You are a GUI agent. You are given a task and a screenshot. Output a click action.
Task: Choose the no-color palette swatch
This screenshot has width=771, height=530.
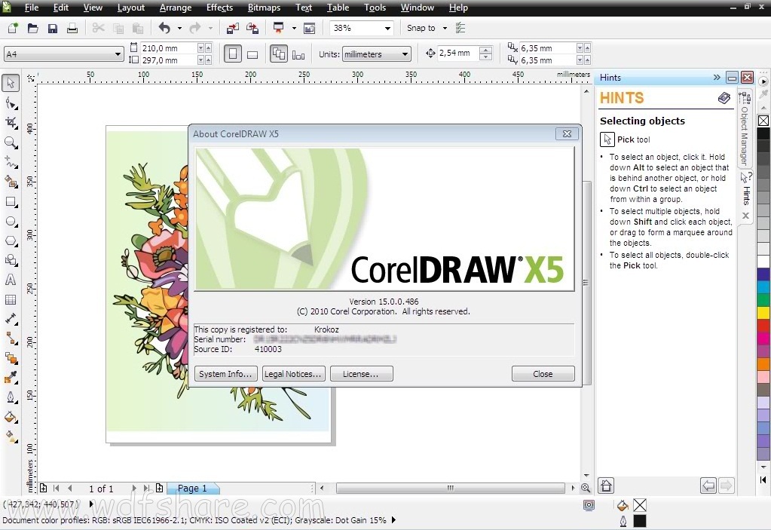[x=763, y=121]
